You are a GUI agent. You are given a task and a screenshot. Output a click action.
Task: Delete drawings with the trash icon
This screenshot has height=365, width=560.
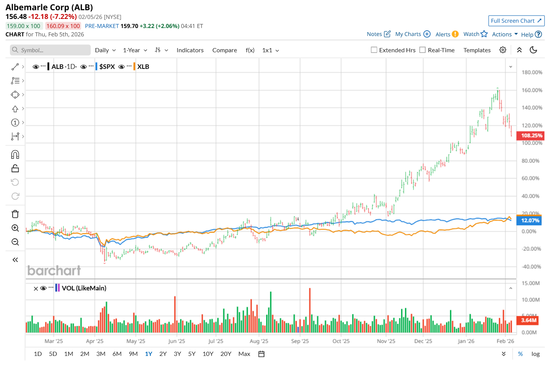pyautogui.click(x=15, y=214)
